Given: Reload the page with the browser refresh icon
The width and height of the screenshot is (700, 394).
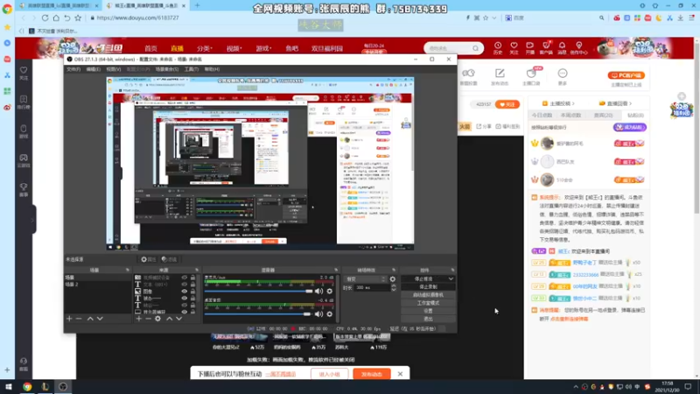Looking at the screenshot, I should [x=45, y=18].
